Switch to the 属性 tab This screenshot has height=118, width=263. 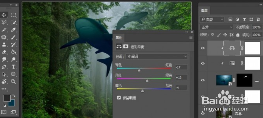tap(119, 38)
